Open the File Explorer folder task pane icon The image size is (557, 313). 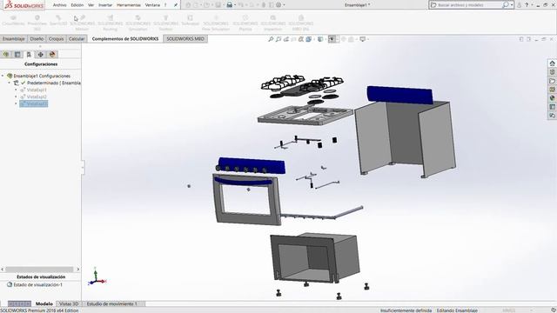[552, 81]
